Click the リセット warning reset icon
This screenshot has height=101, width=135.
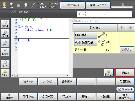[x=5, y=73]
